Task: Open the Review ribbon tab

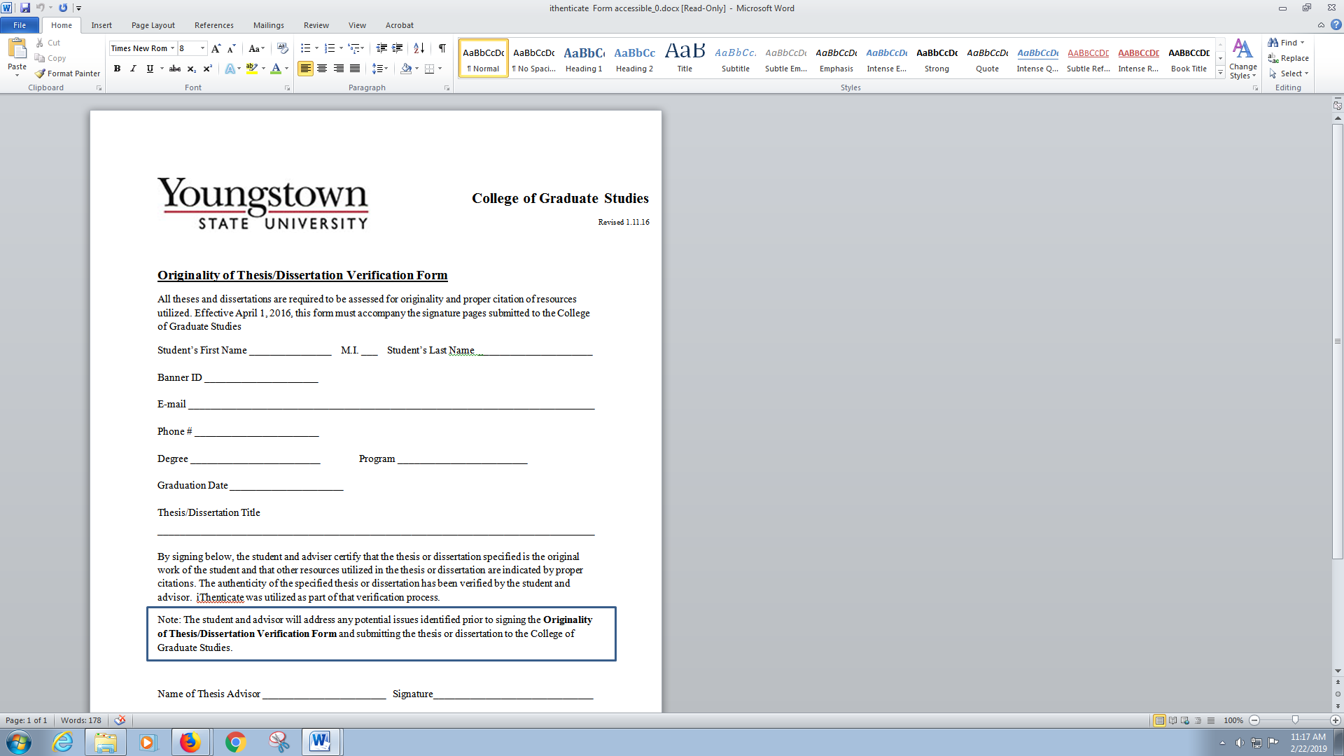Action: 316,25
